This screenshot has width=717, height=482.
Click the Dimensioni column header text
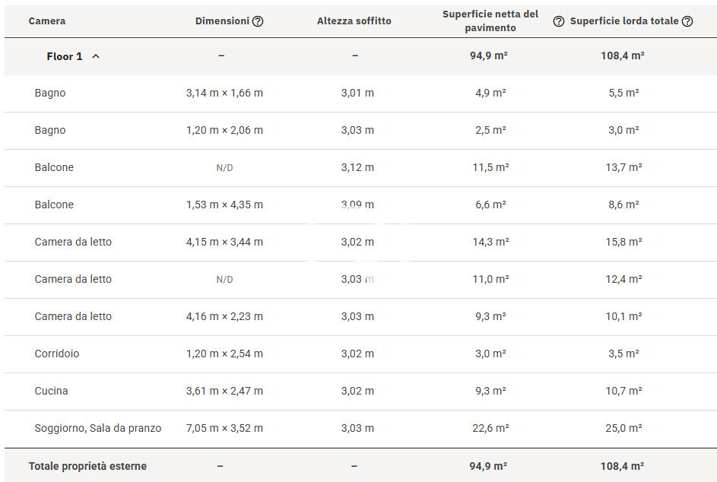[x=222, y=21]
